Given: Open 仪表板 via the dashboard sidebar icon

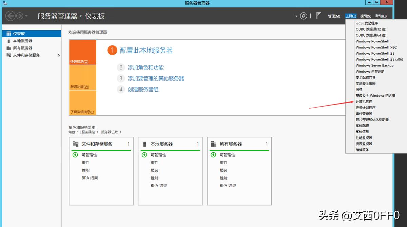Looking at the screenshot, I should (x=8, y=33).
